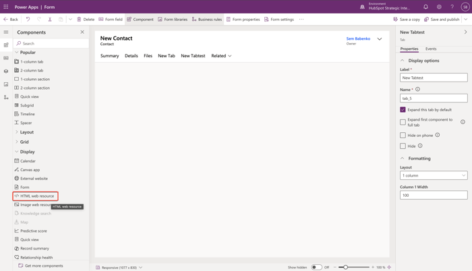
Task: Toggle the Show hidden switch
Action: tap(317, 267)
